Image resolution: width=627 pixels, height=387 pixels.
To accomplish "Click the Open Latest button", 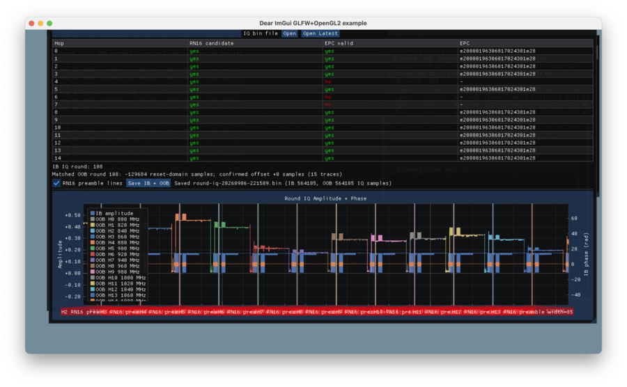I will (320, 33).
